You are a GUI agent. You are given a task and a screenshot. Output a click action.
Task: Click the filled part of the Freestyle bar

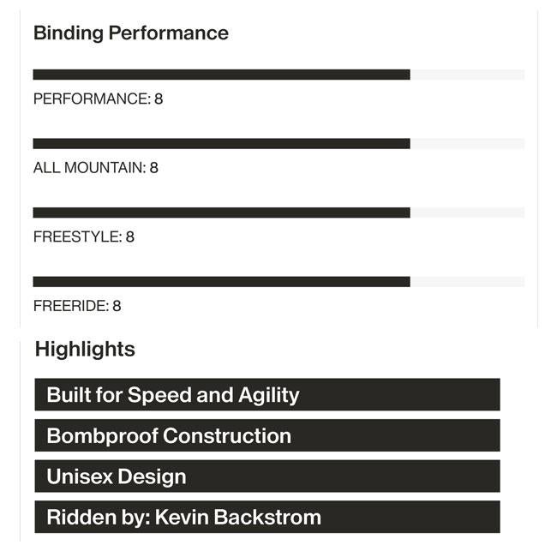coord(221,213)
